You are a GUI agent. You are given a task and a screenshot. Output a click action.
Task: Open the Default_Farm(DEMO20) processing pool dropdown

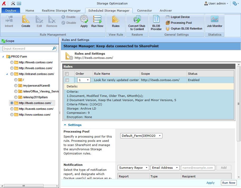pos(142,135)
